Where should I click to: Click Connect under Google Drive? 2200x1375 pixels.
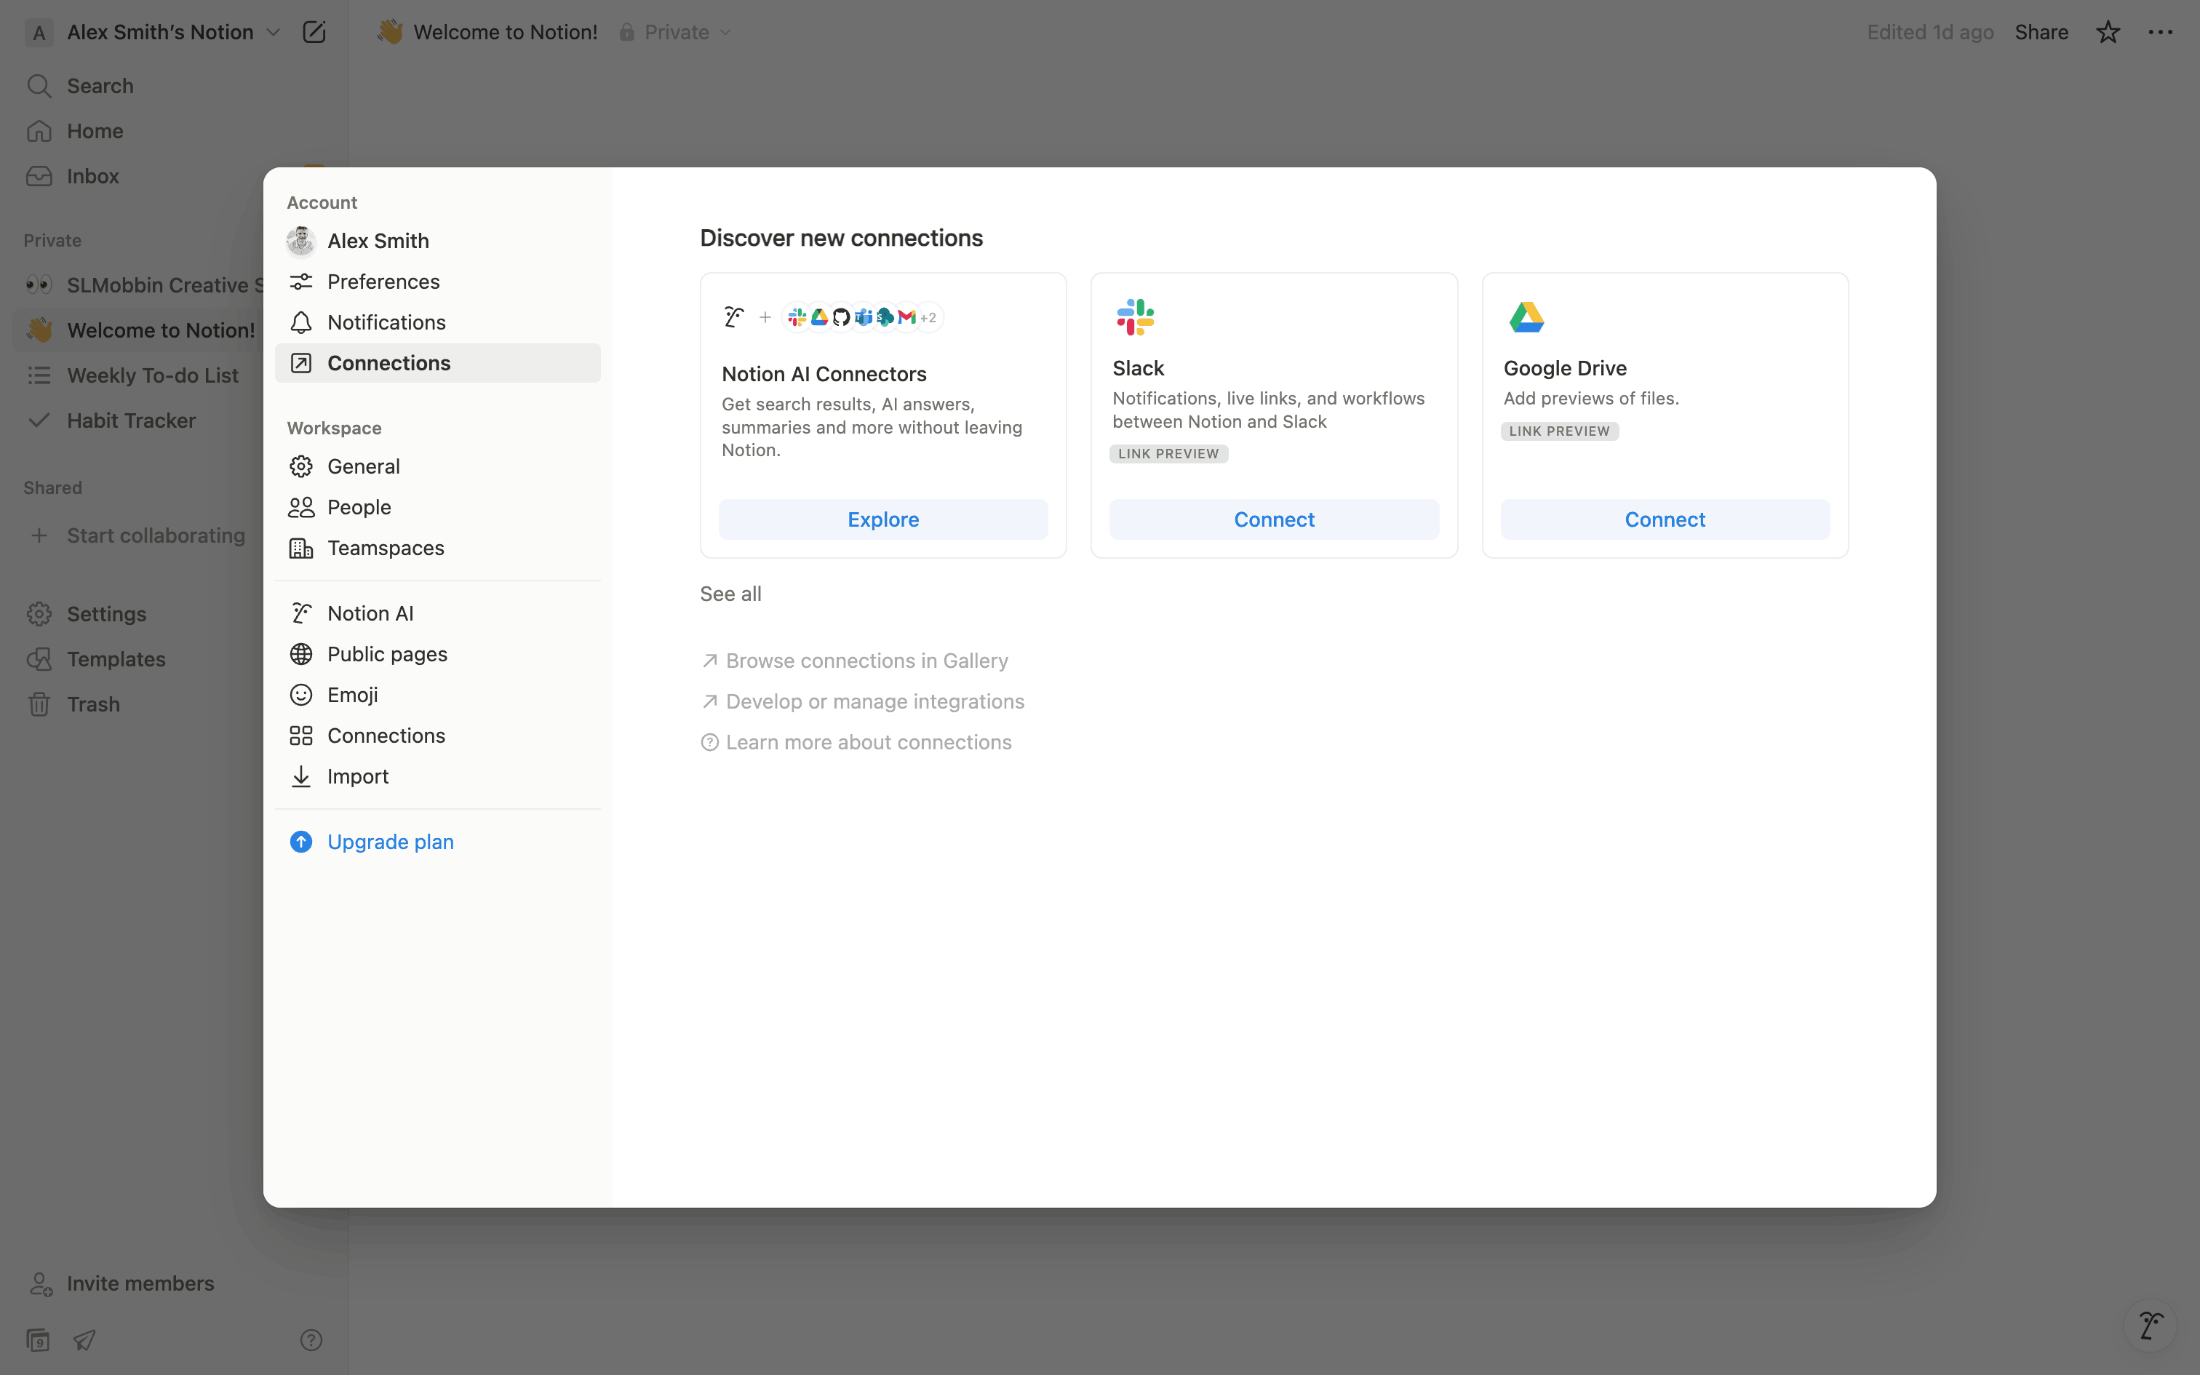tap(1665, 519)
